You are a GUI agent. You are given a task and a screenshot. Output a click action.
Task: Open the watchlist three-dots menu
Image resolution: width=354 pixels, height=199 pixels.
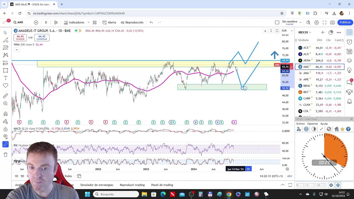(339, 32)
